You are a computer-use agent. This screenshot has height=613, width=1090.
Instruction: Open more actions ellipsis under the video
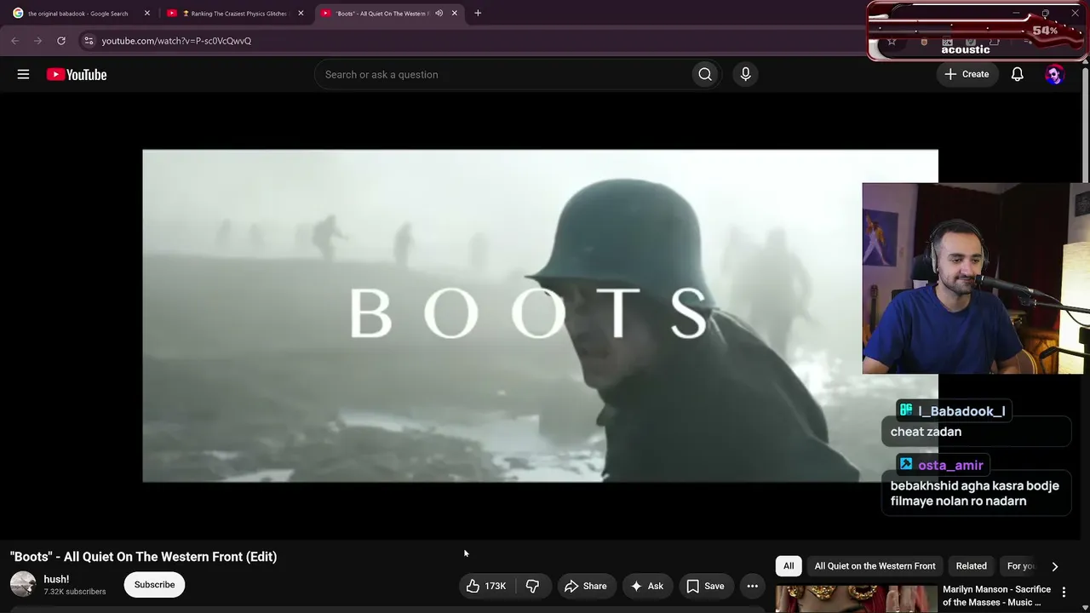point(752,586)
